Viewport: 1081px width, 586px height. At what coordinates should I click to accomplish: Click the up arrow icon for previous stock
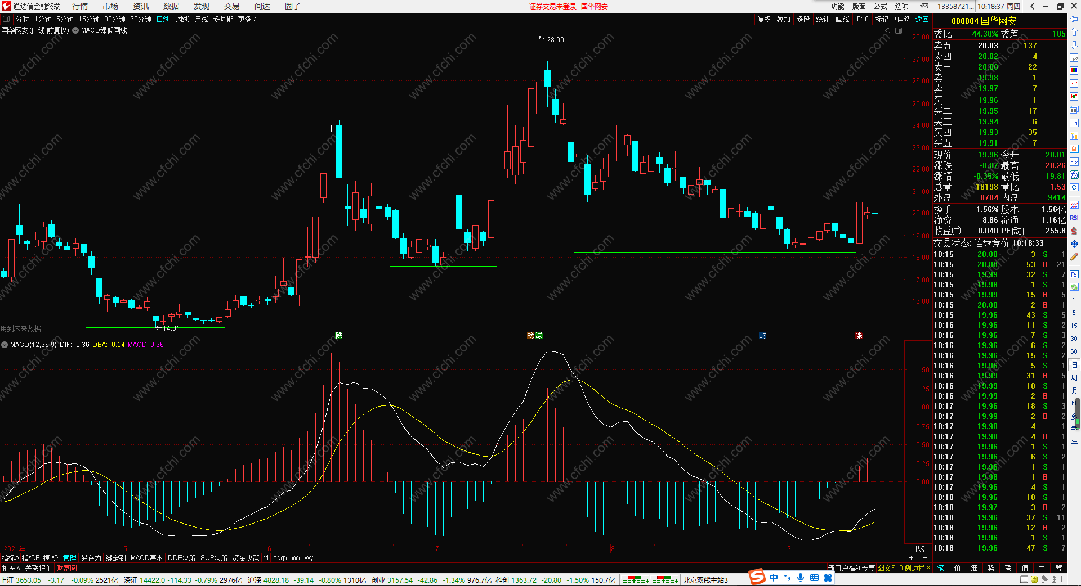click(x=1074, y=32)
